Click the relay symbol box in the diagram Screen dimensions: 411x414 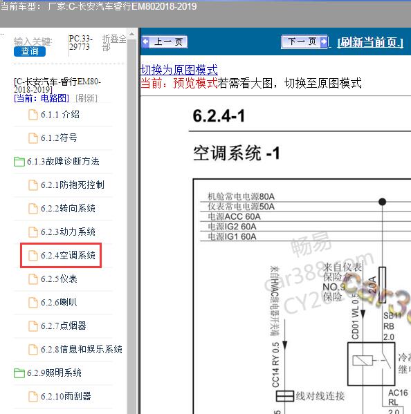(371, 364)
